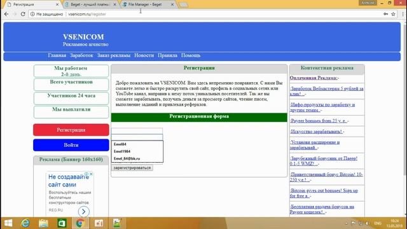Open Помощь in the site menu
The height and width of the screenshot is (229, 407).
tap(191, 55)
